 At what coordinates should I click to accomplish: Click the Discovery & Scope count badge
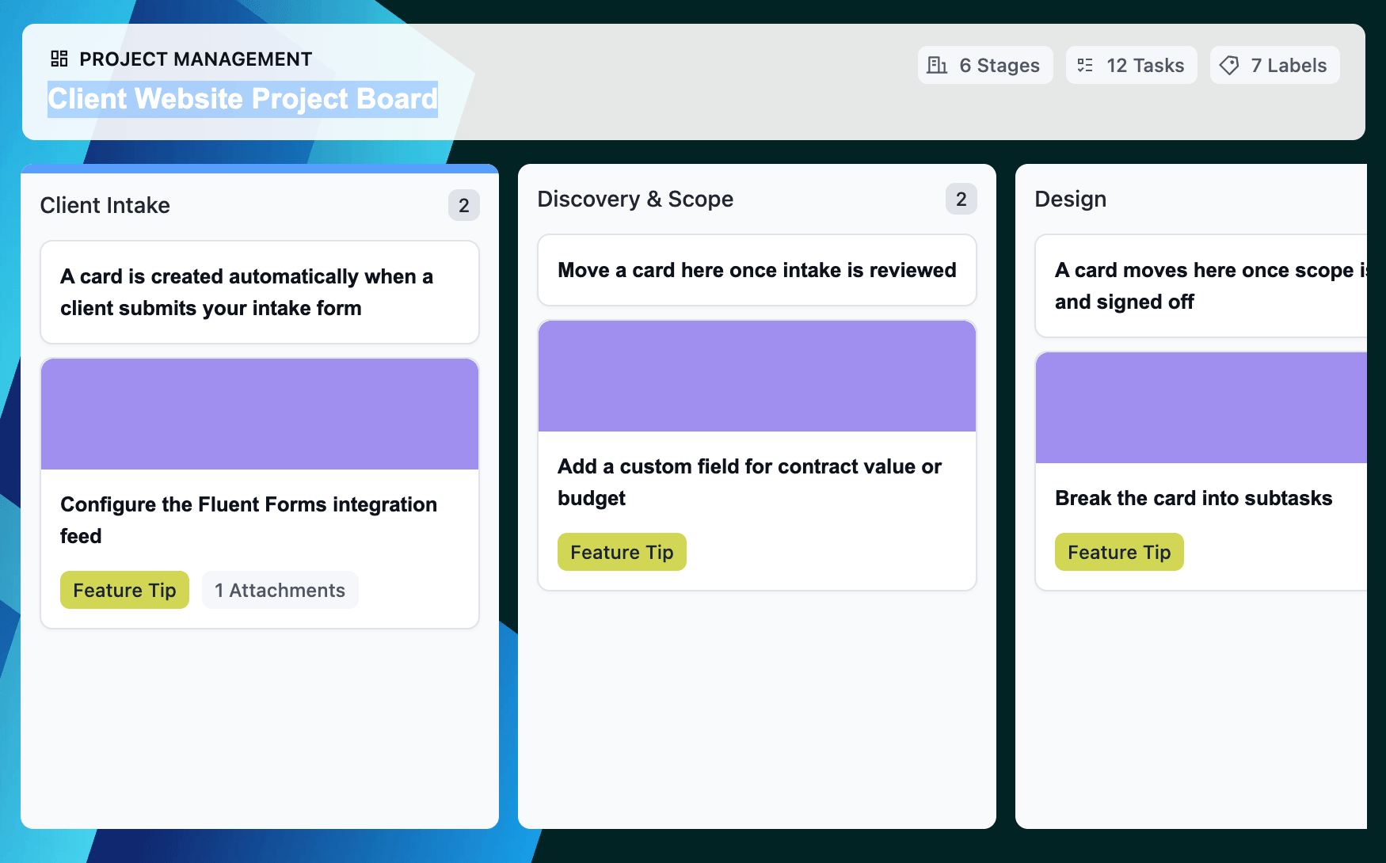coord(961,200)
